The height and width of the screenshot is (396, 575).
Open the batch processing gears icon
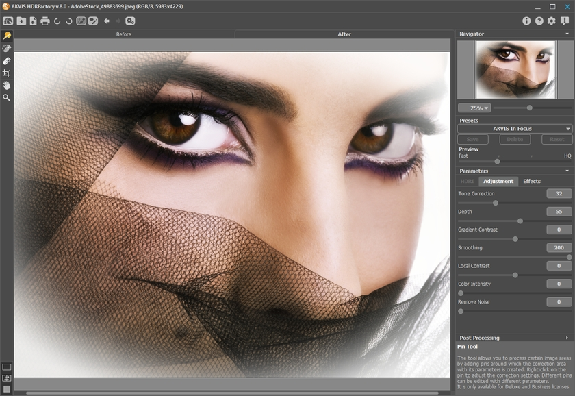tap(130, 21)
